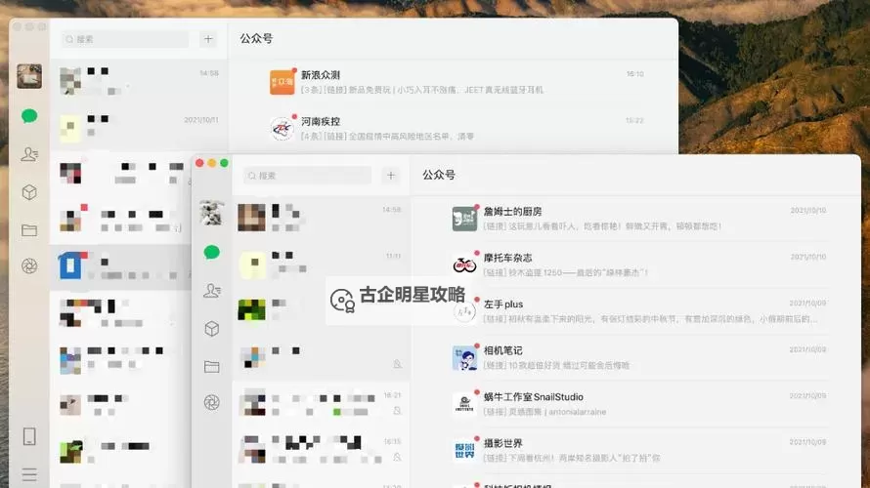Open Files folder in the front WeChat sidebar

pos(211,366)
